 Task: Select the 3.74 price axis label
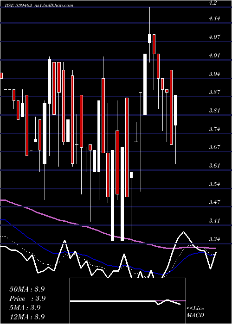pos(214,129)
